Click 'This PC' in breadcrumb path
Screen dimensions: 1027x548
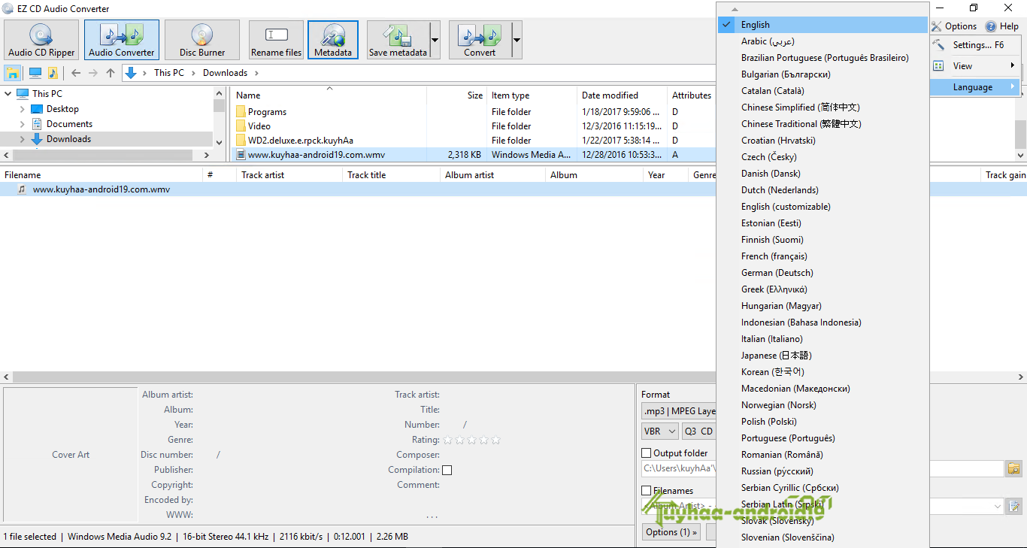pyautogui.click(x=169, y=73)
